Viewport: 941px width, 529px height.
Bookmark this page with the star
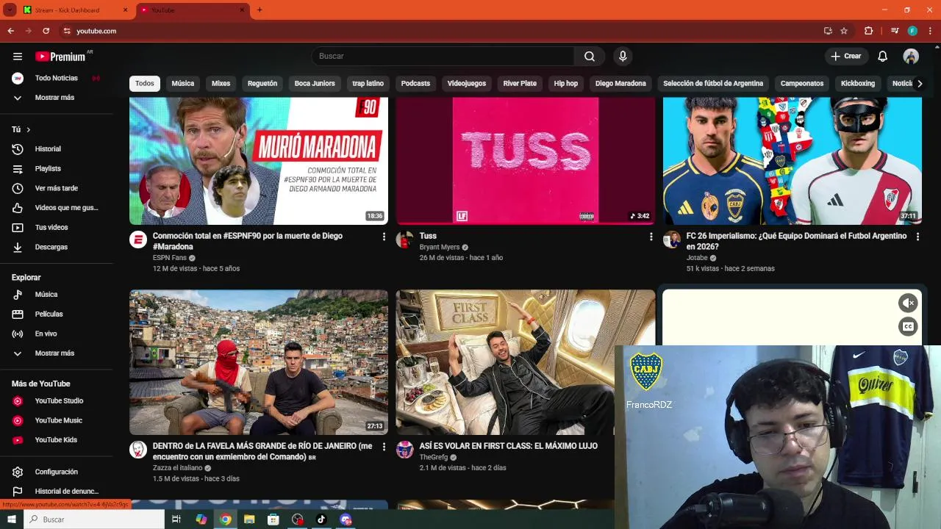[x=844, y=31]
